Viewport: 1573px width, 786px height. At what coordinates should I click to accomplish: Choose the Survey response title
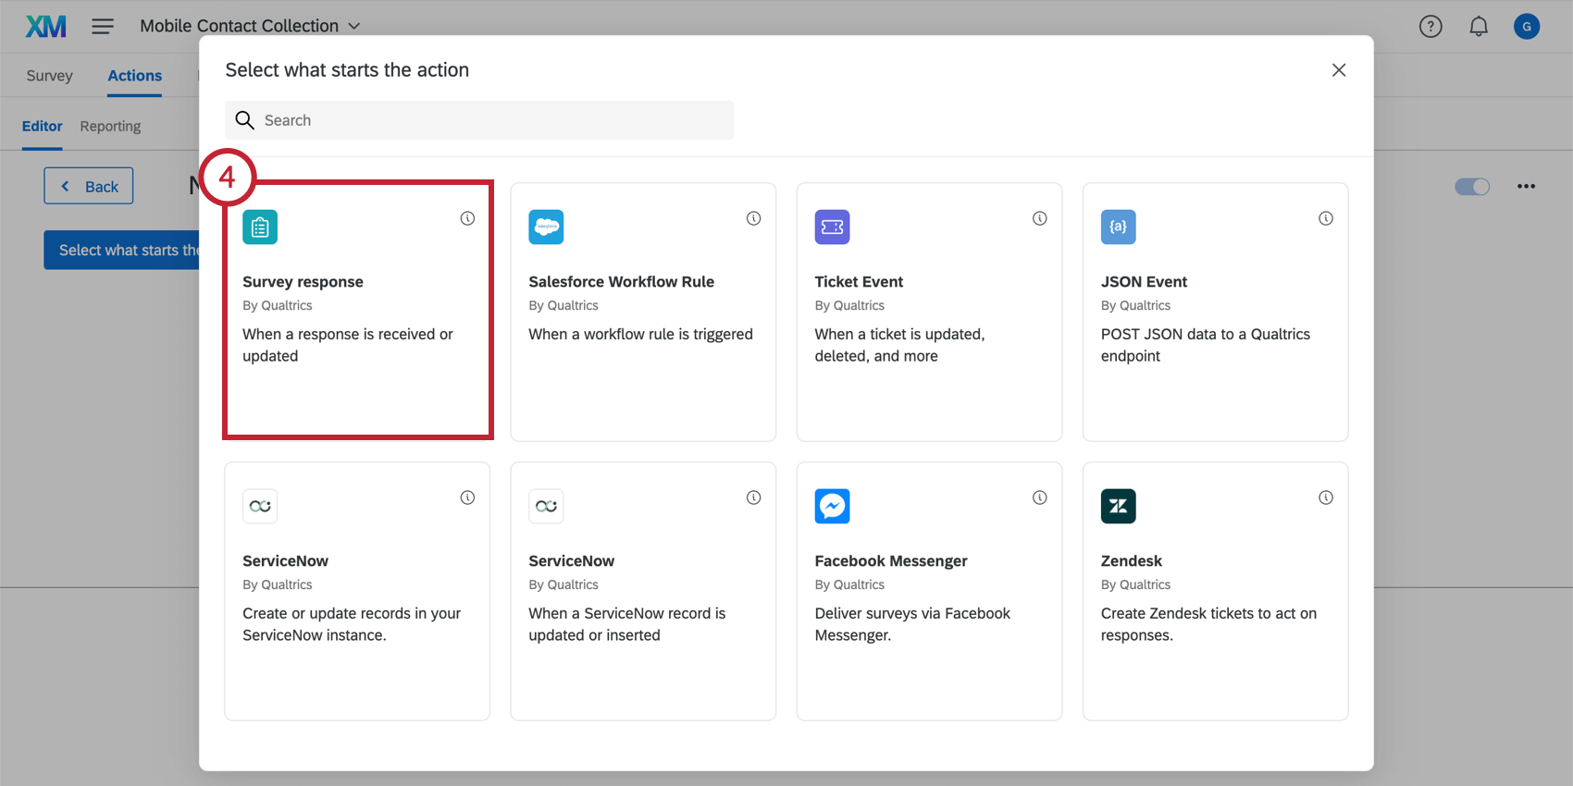(x=303, y=282)
